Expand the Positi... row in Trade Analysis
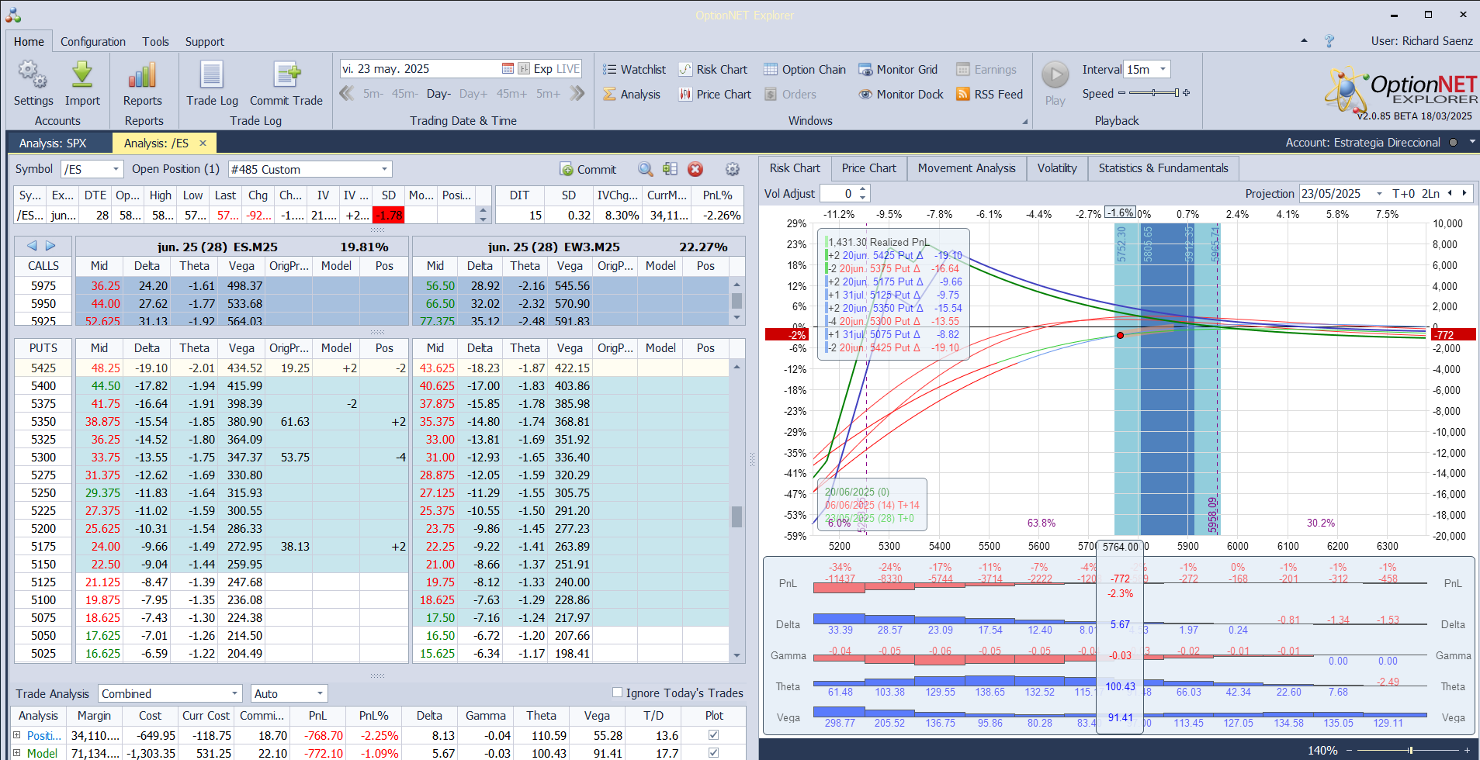 coord(17,735)
